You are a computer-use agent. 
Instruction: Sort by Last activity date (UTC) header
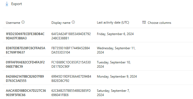click(113, 22)
